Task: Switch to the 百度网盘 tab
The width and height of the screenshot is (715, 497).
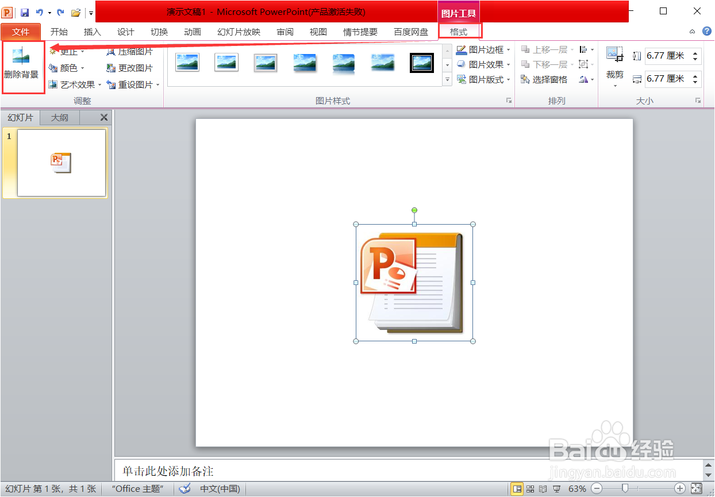Action: (411, 32)
